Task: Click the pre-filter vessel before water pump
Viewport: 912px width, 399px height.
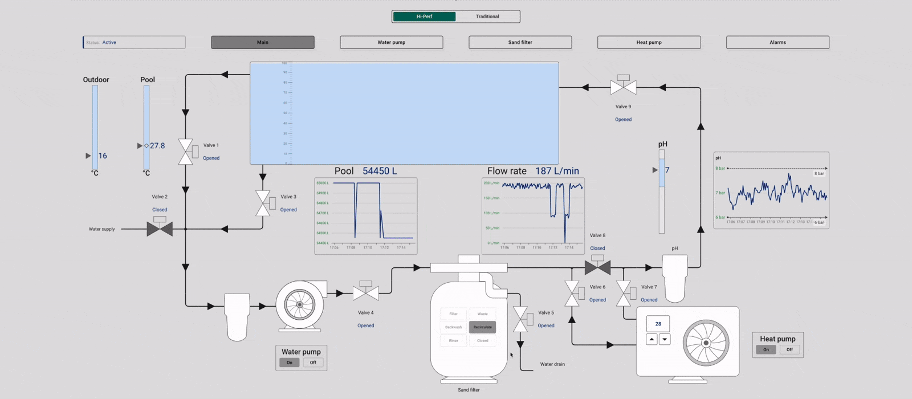Action: pos(237,316)
